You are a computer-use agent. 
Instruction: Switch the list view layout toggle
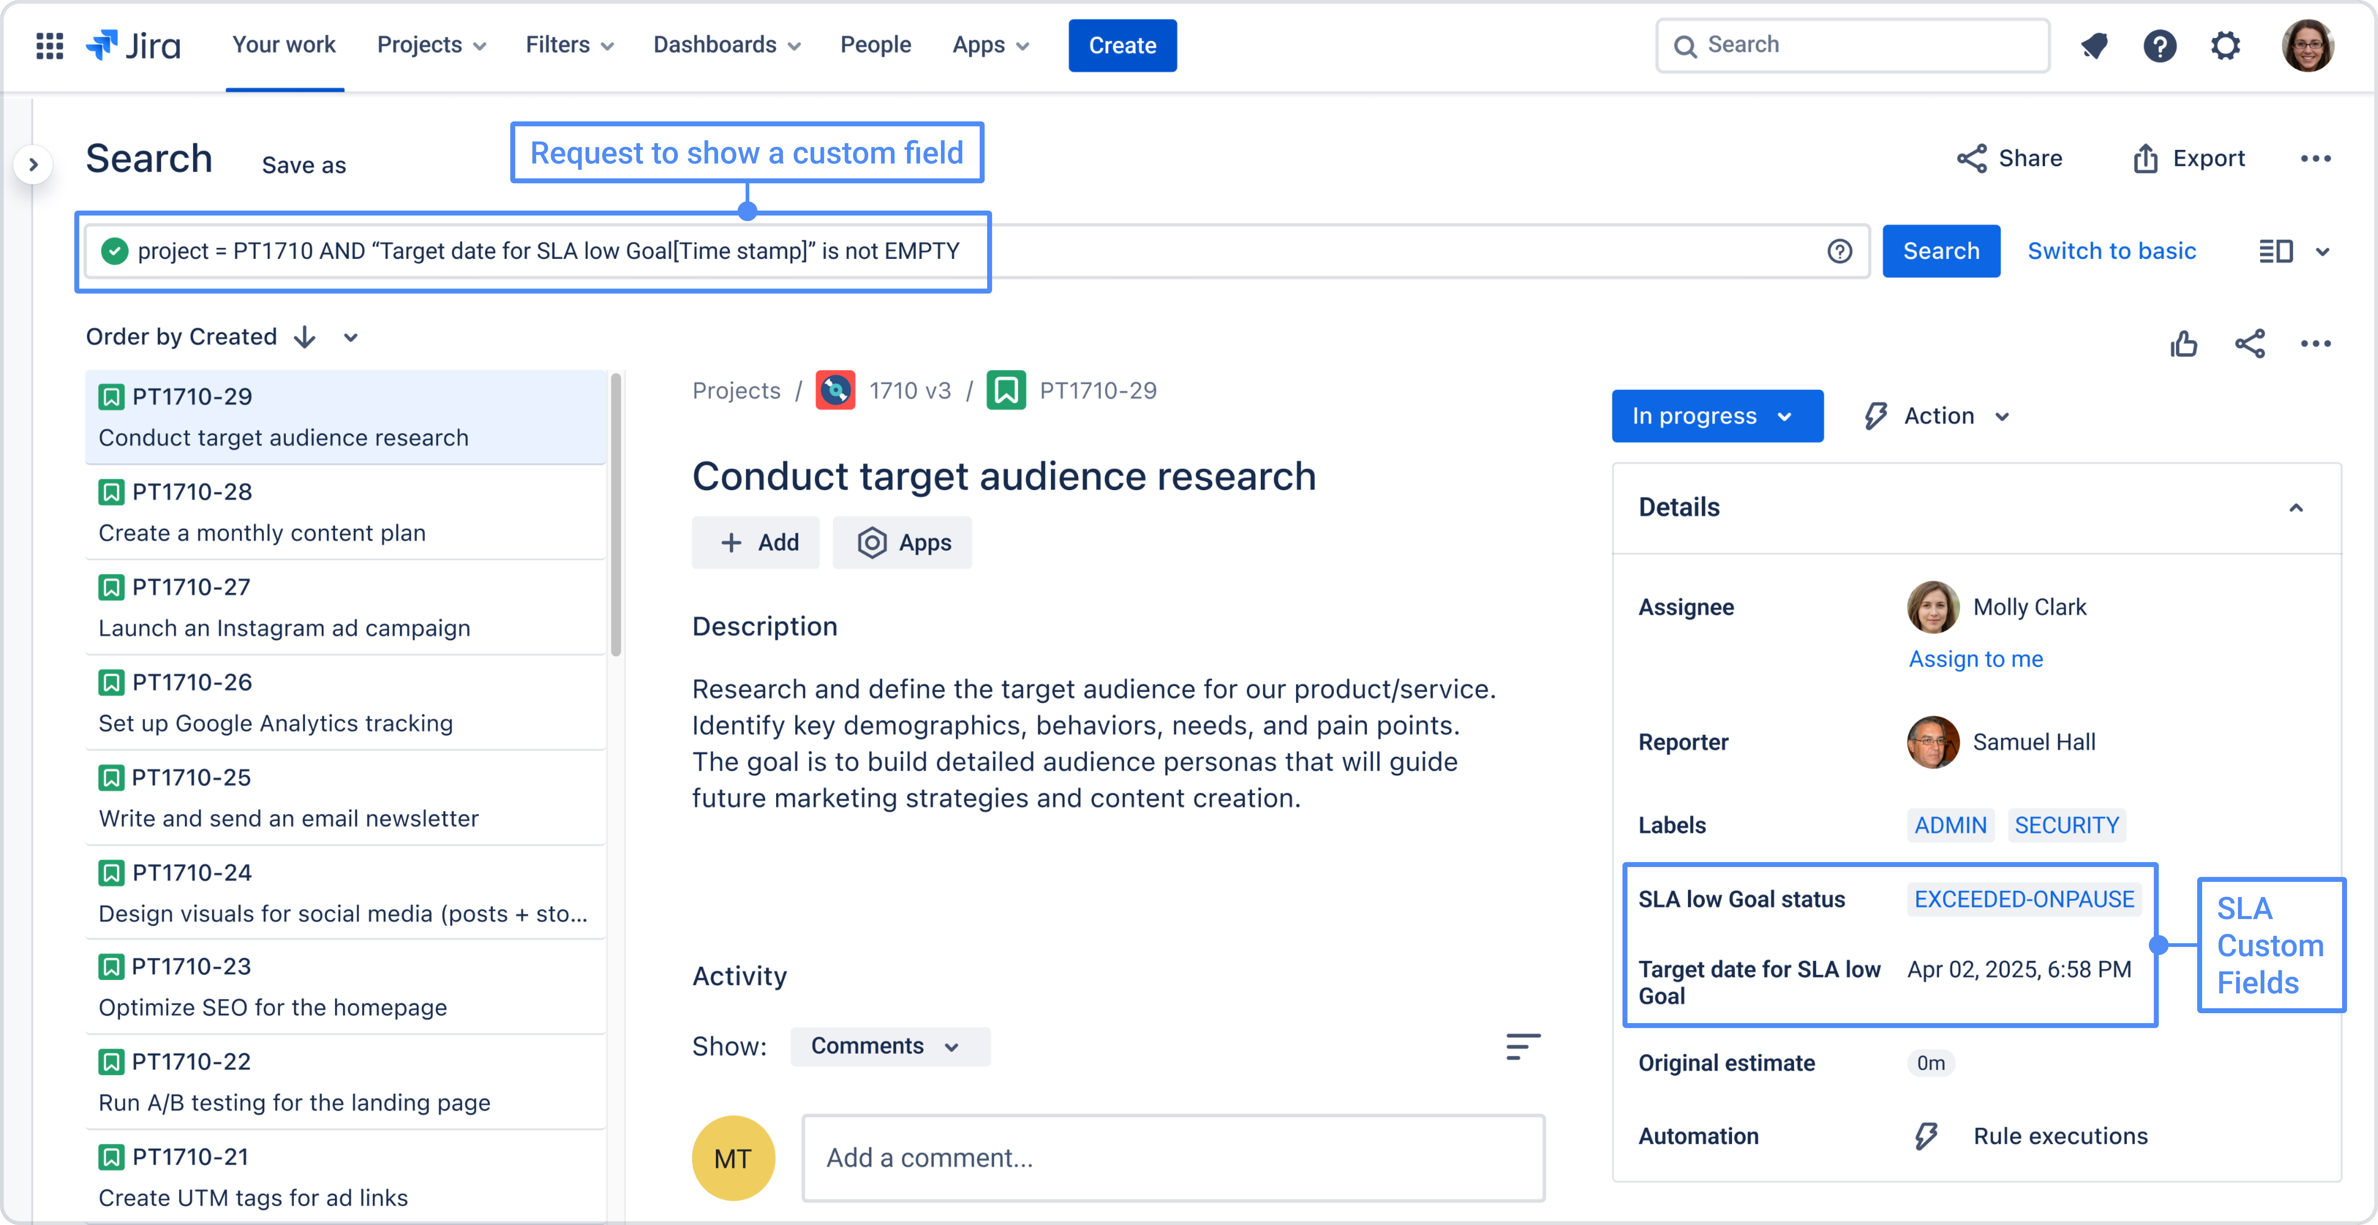point(2276,251)
